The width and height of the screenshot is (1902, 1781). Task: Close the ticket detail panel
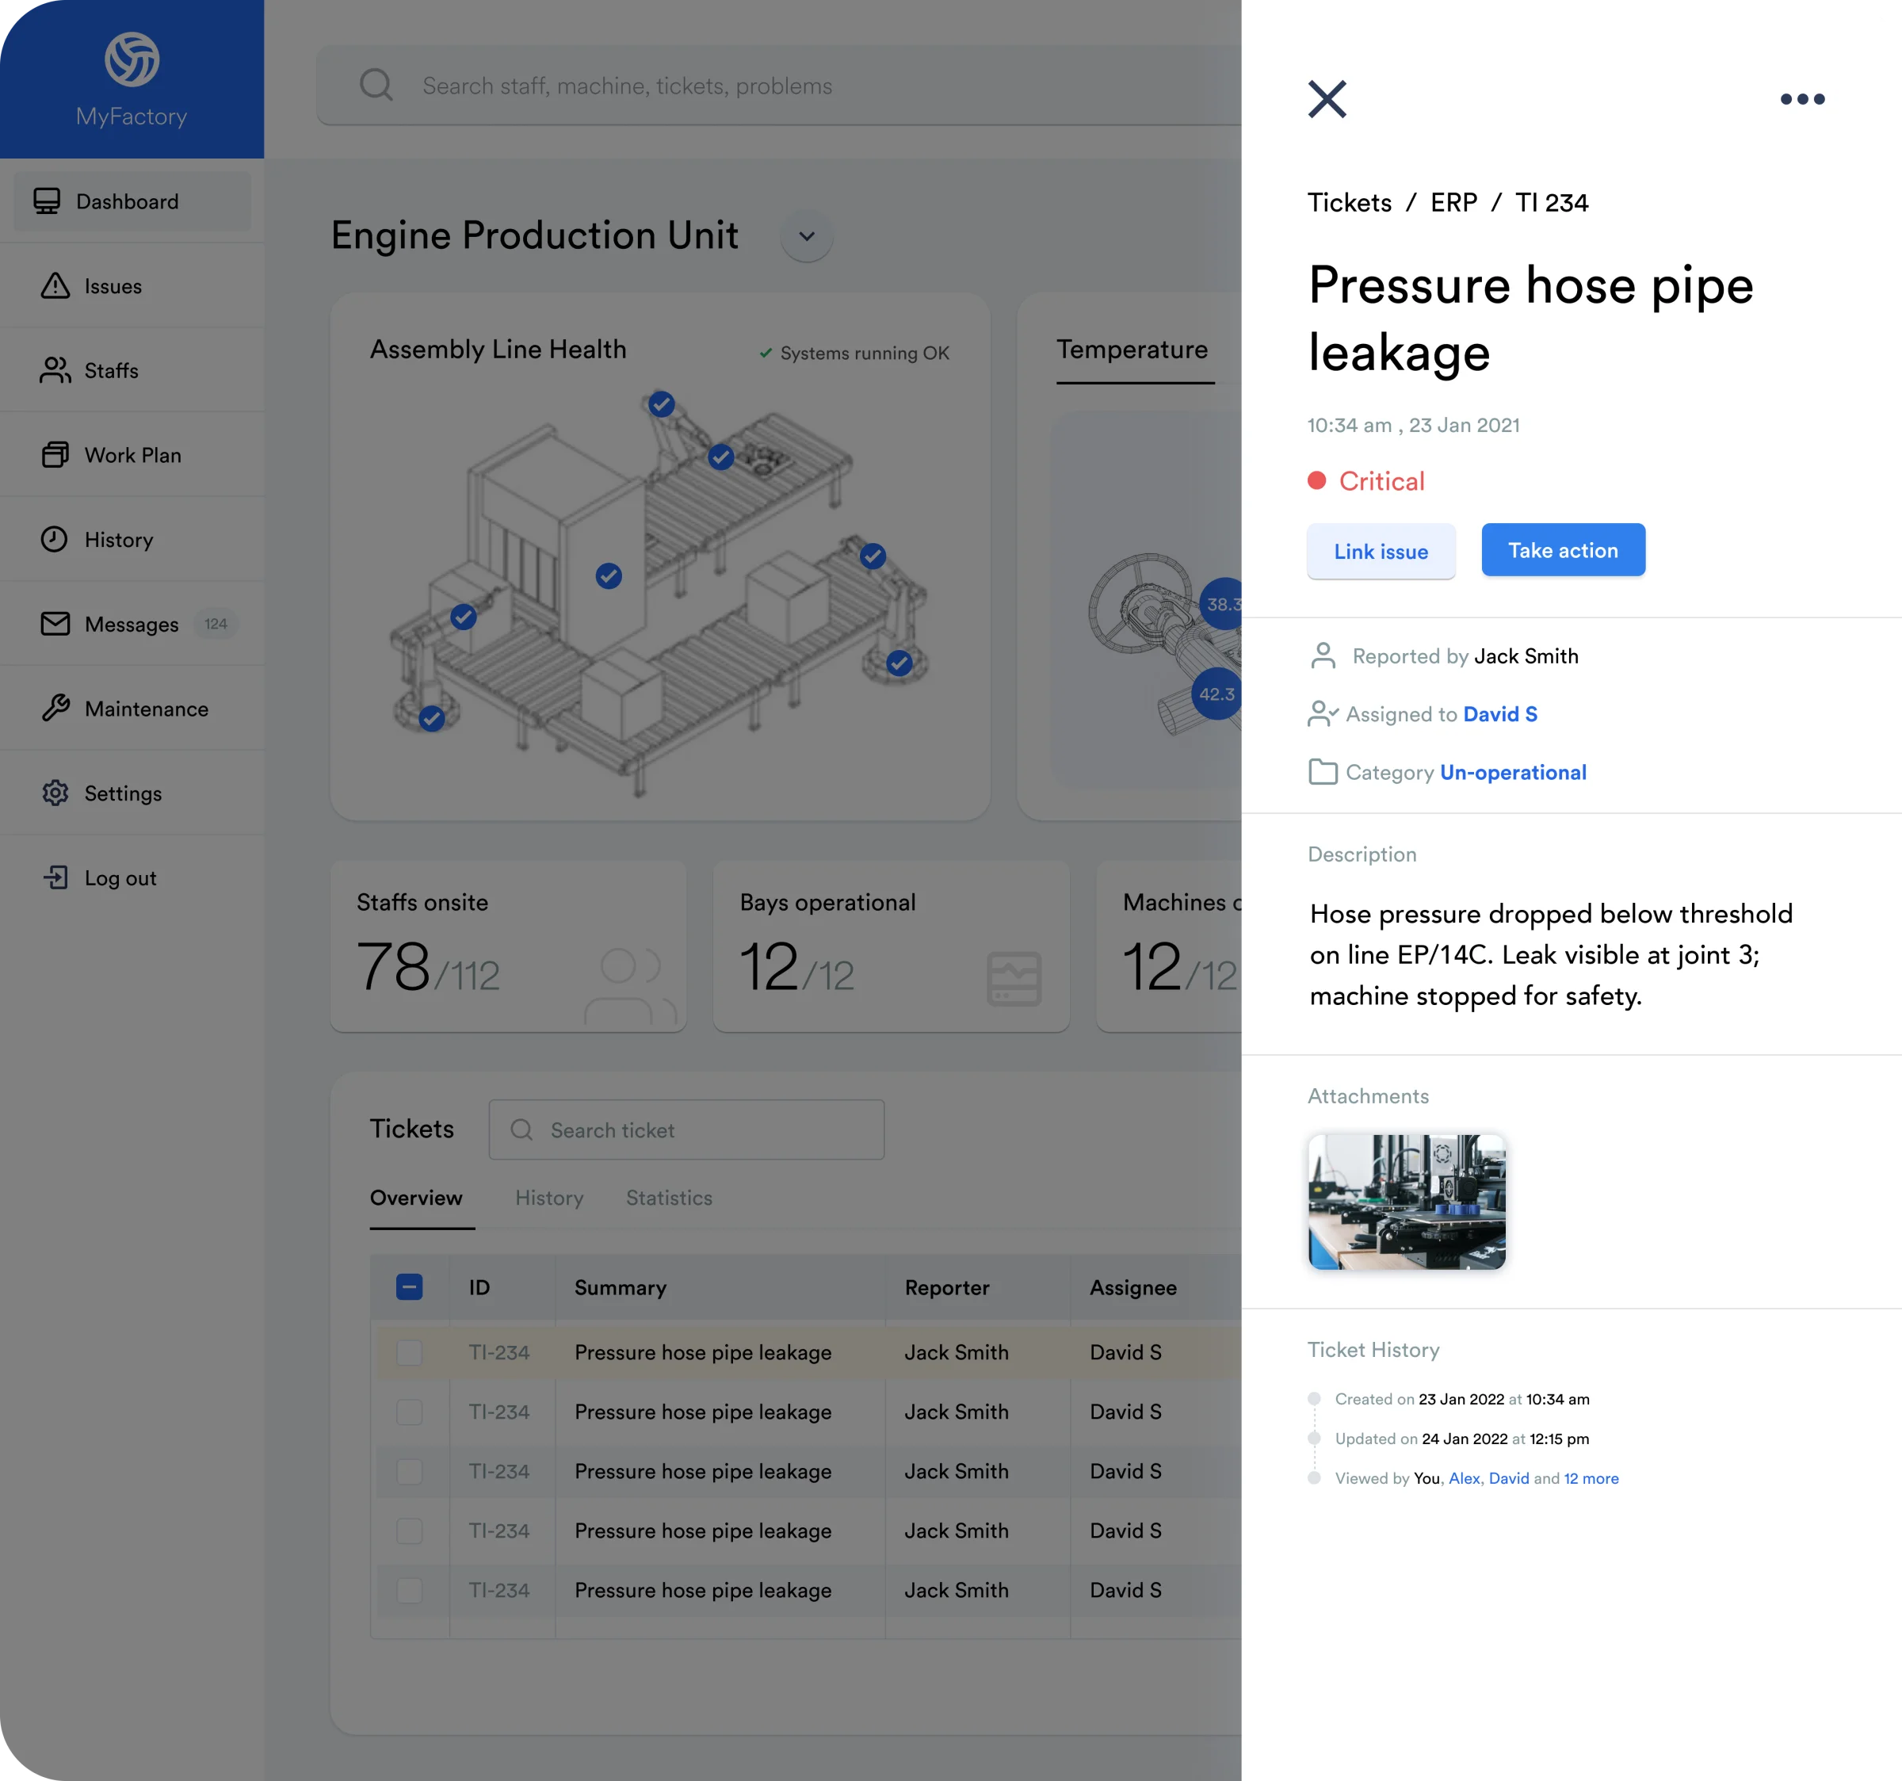(1327, 98)
